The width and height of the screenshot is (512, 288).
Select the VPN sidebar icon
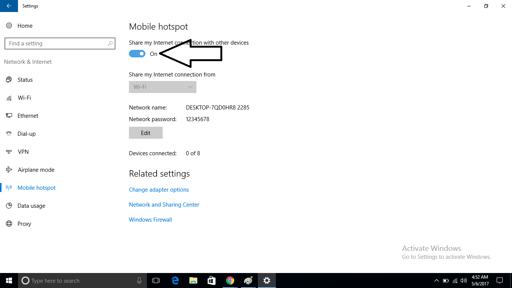(9, 151)
